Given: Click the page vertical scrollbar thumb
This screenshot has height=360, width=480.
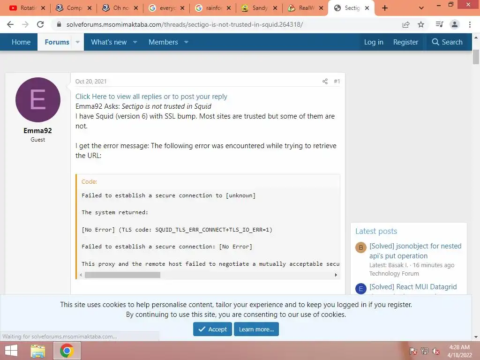Looking at the screenshot, I should click(x=476, y=57).
